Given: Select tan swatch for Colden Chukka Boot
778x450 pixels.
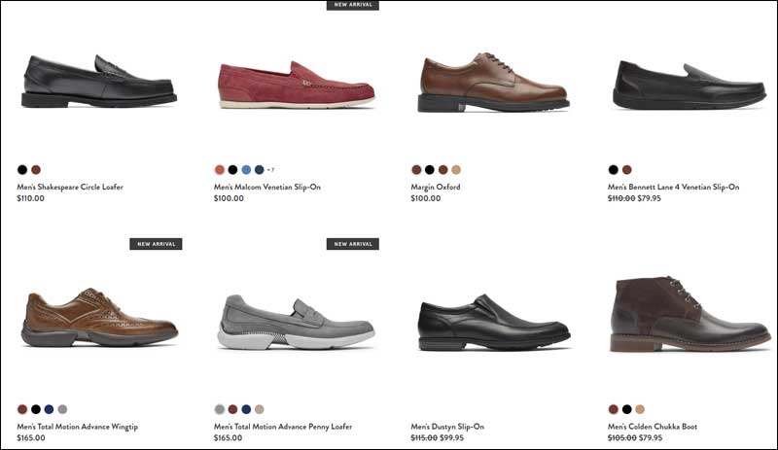Looking at the screenshot, I should pos(640,409).
